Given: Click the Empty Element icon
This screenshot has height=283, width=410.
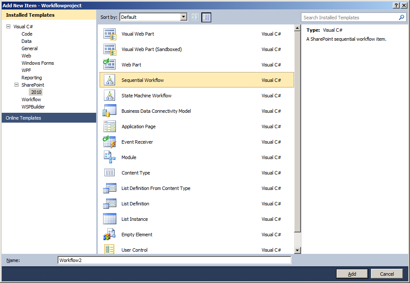Looking at the screenshot, I should coord(109,235).
